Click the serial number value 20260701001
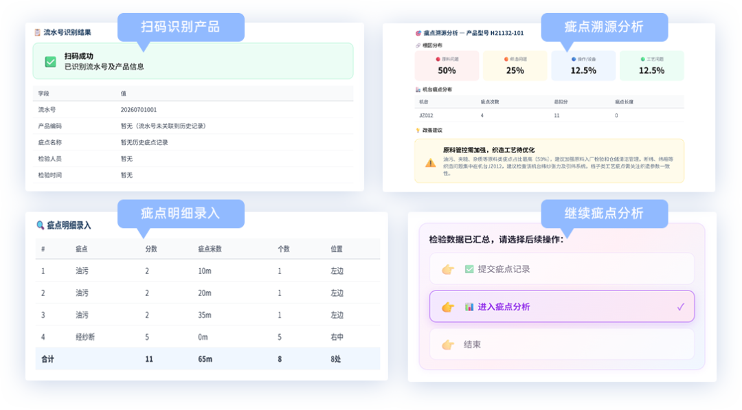This screenshot has width=742, height=410. (x=139, y=110)
